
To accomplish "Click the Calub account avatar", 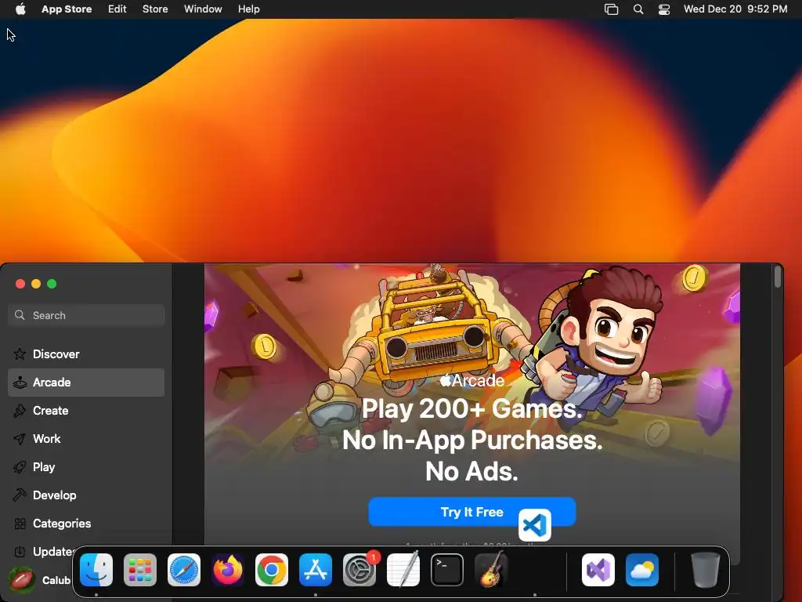I will click(21, 579).
